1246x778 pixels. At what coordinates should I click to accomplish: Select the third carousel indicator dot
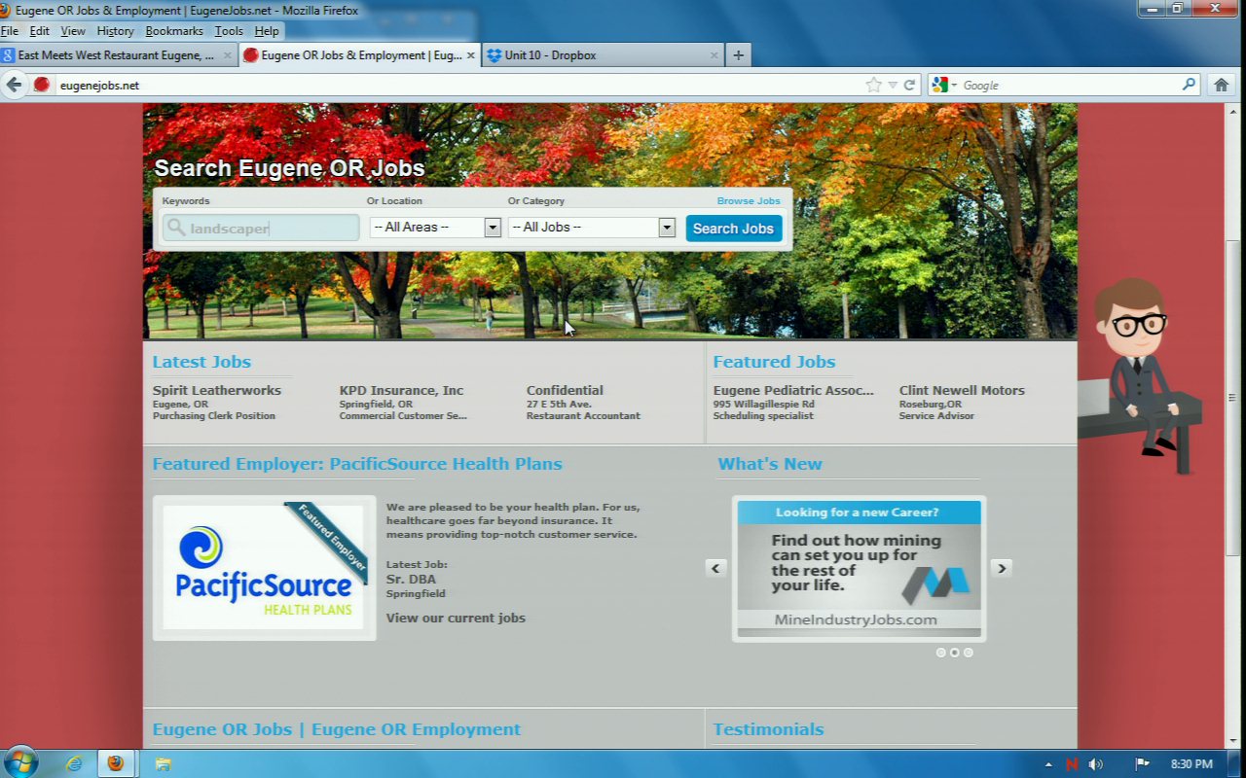(x=968, y=653)
